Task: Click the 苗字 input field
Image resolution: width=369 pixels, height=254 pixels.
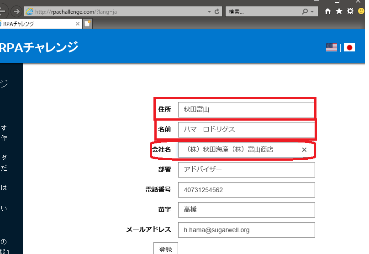Action: (247, 210)
